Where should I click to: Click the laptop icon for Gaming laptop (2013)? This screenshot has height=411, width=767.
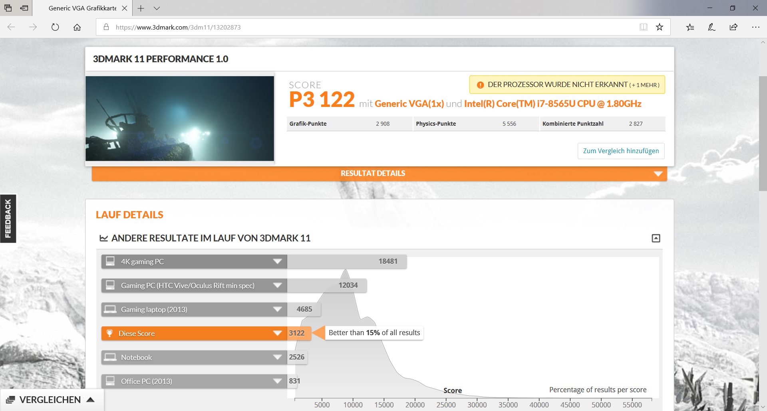click(x=110, y=309)
